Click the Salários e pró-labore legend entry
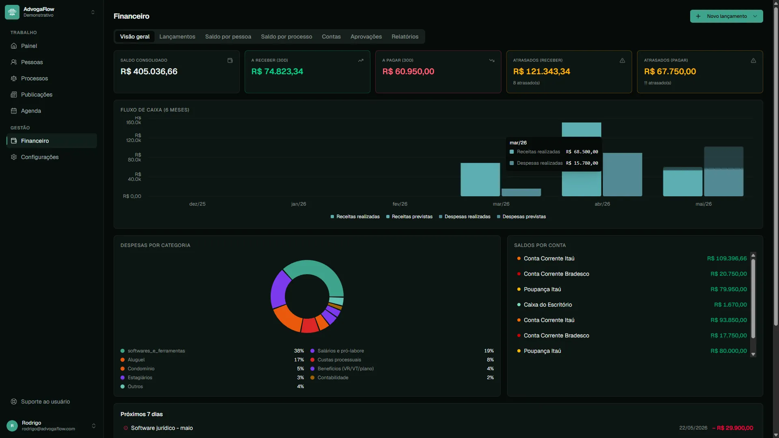 pyautogui.click(x=402, y=351)
